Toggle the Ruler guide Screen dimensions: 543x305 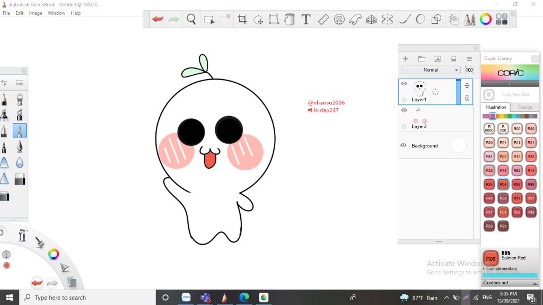[323, 19]
